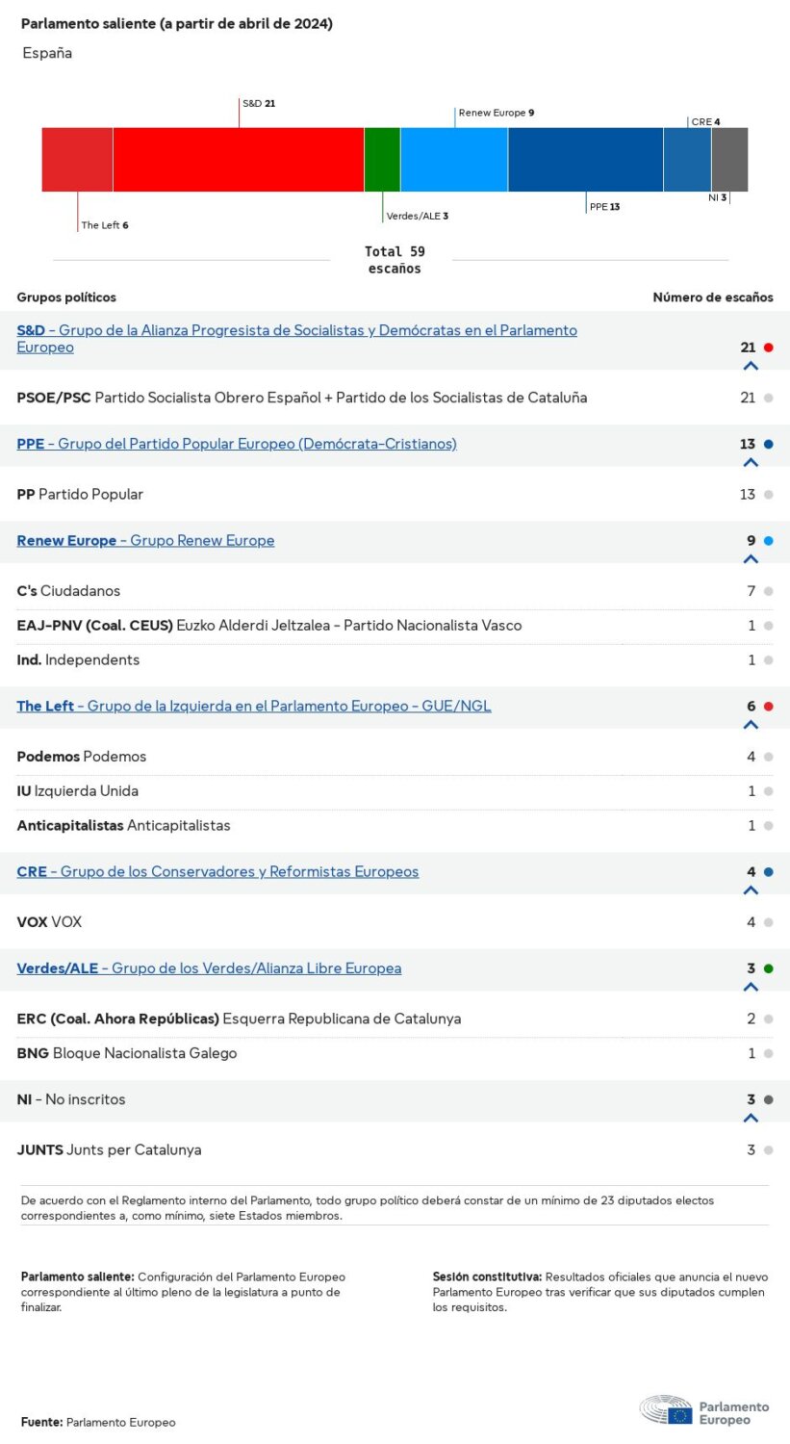Collapse the PPE group section
790x1444 pixels.
point(751,462)
